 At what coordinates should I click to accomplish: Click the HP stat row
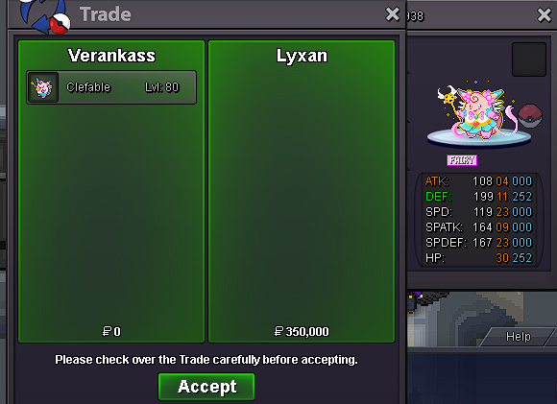click(478, 258)
